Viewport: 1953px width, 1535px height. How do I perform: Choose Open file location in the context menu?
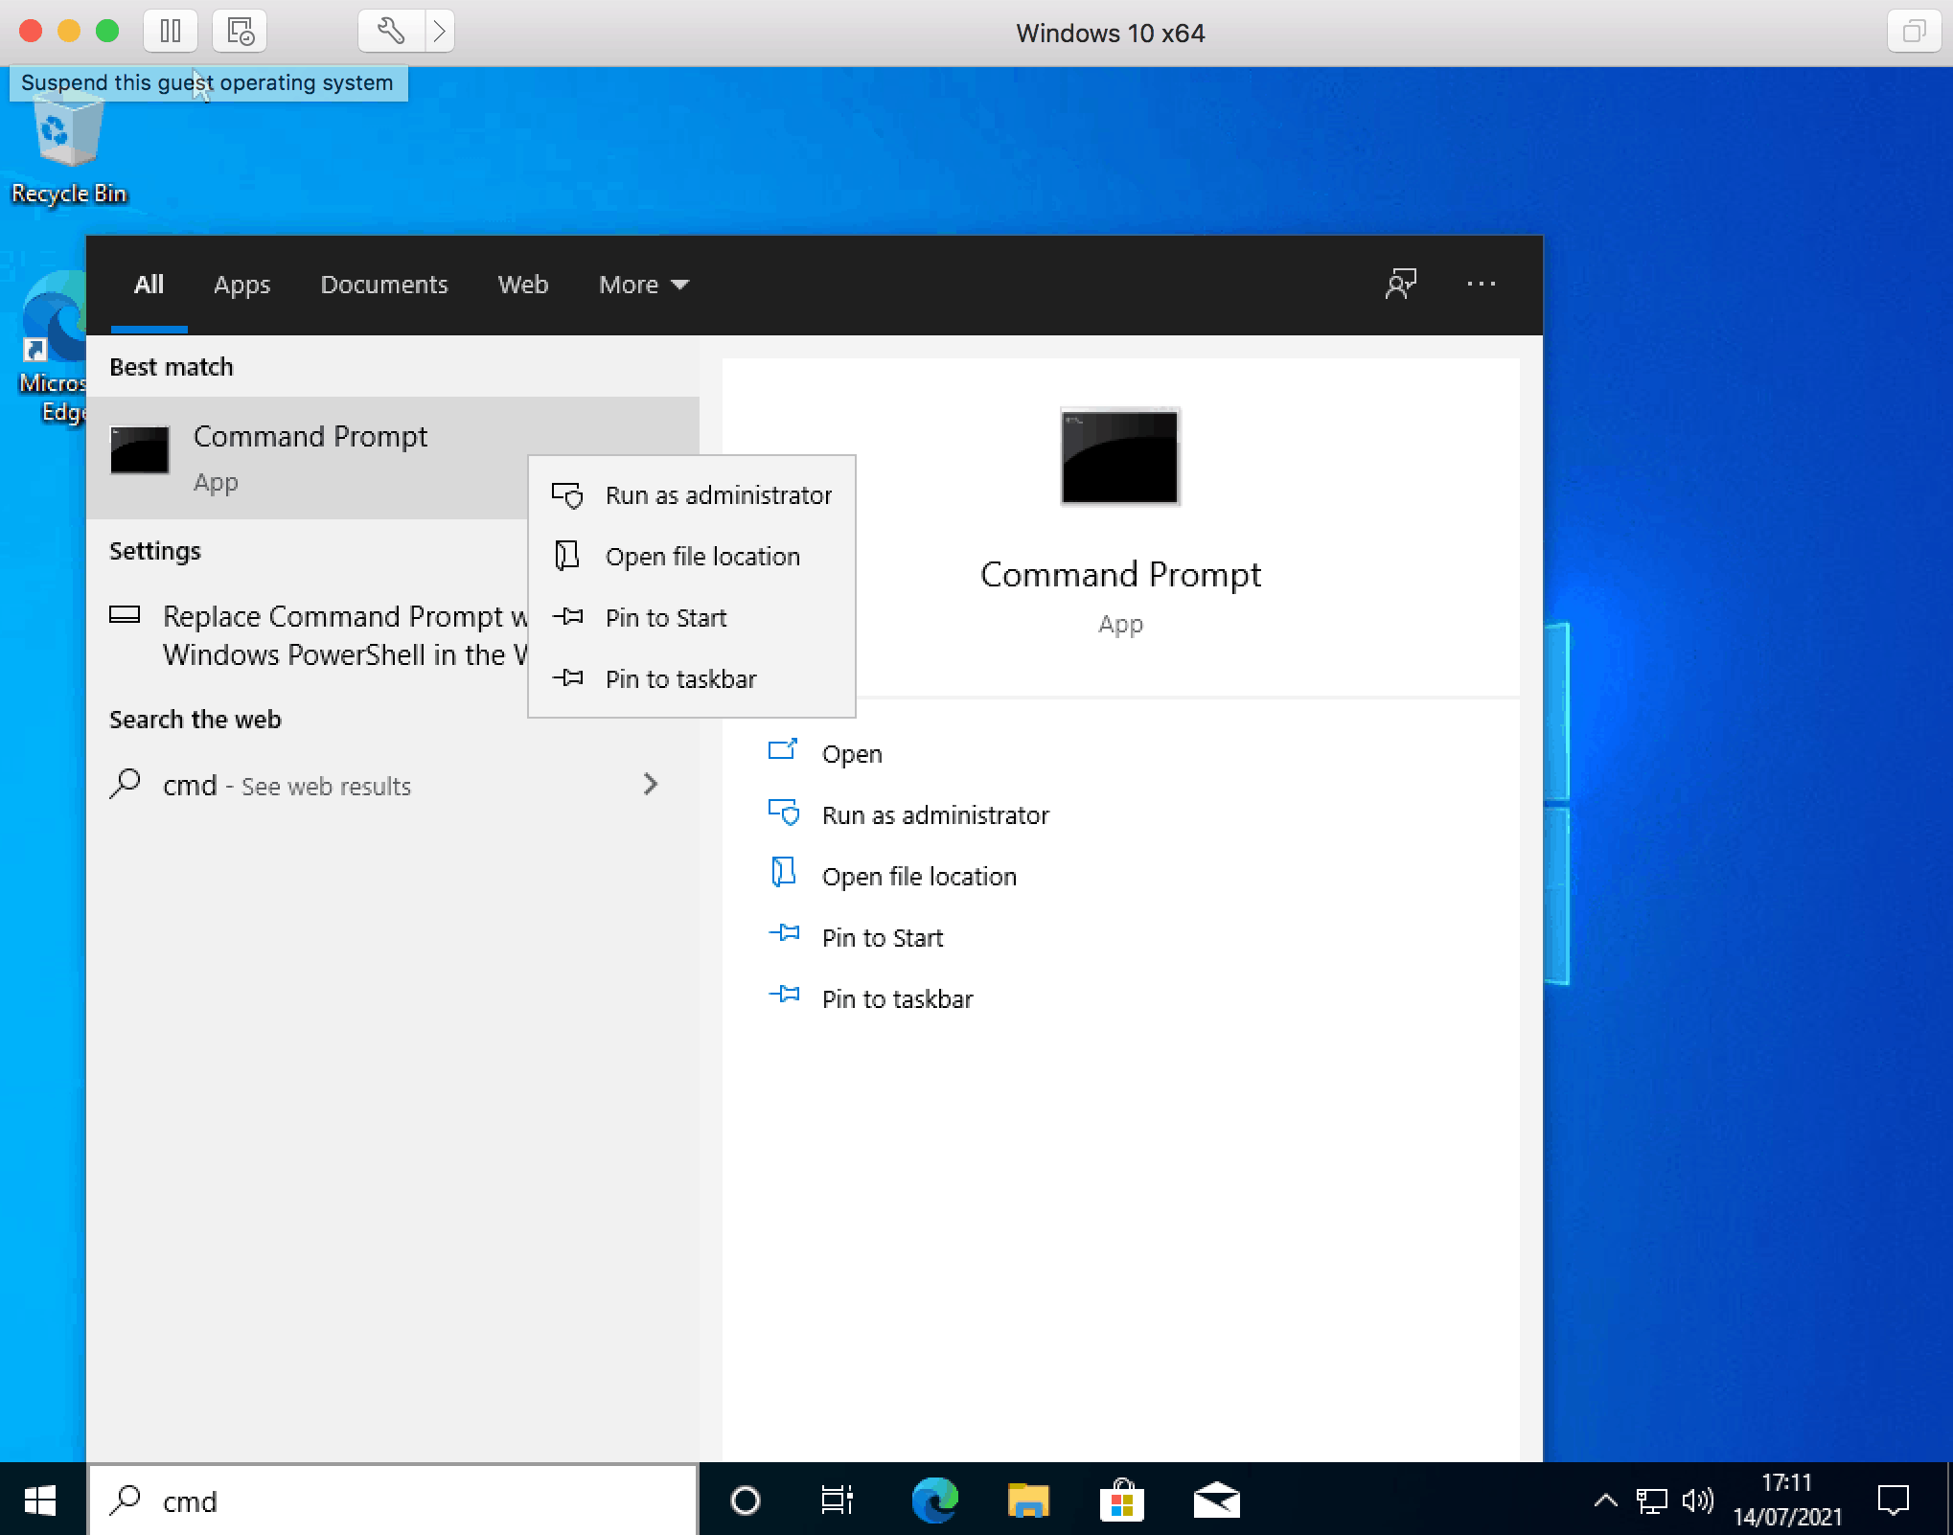pyautogui.click(x=692, y=557)
